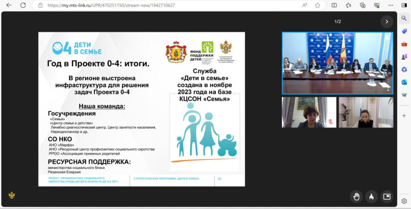Toggle read aloud in address bar
The width and height of the screenshot is (411, 209).
point(305,6)
